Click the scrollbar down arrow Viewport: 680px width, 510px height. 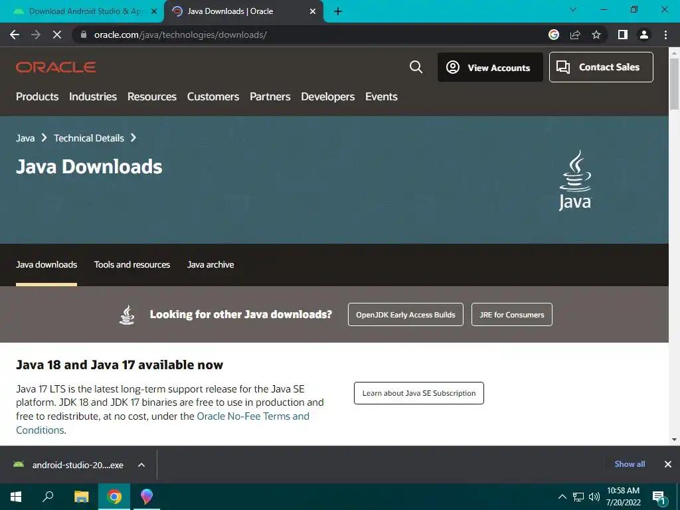(674, 440)
